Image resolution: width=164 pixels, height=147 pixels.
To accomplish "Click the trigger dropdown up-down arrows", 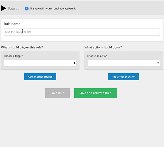I will (x=75, y=63).
